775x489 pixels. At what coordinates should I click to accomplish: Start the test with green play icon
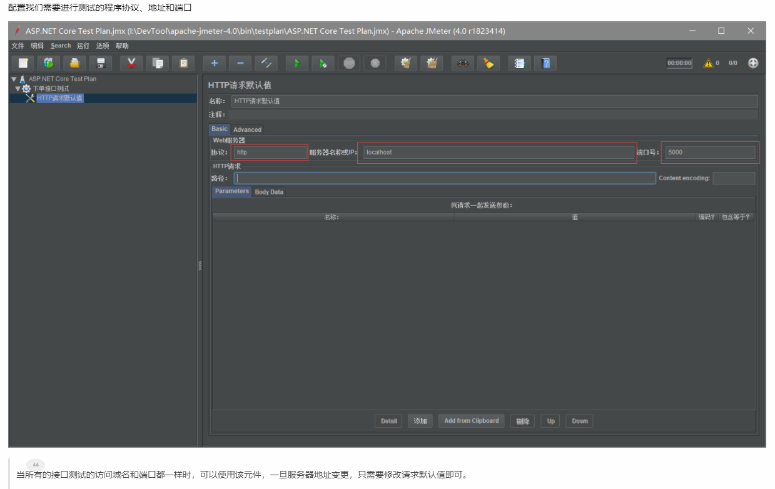297,63
